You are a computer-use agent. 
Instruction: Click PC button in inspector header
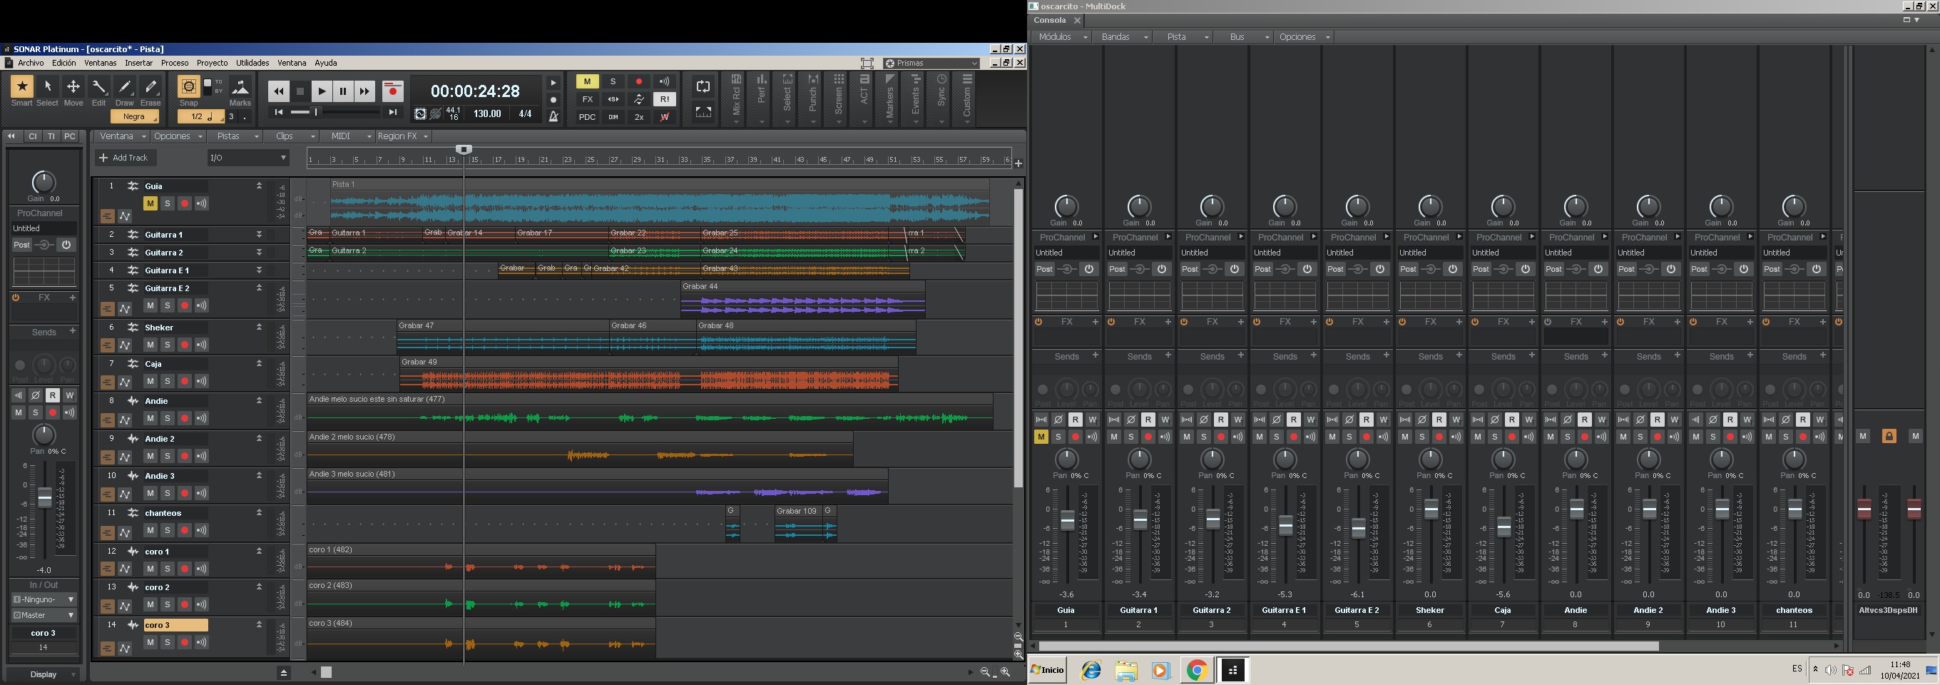(x=69, y=136)
